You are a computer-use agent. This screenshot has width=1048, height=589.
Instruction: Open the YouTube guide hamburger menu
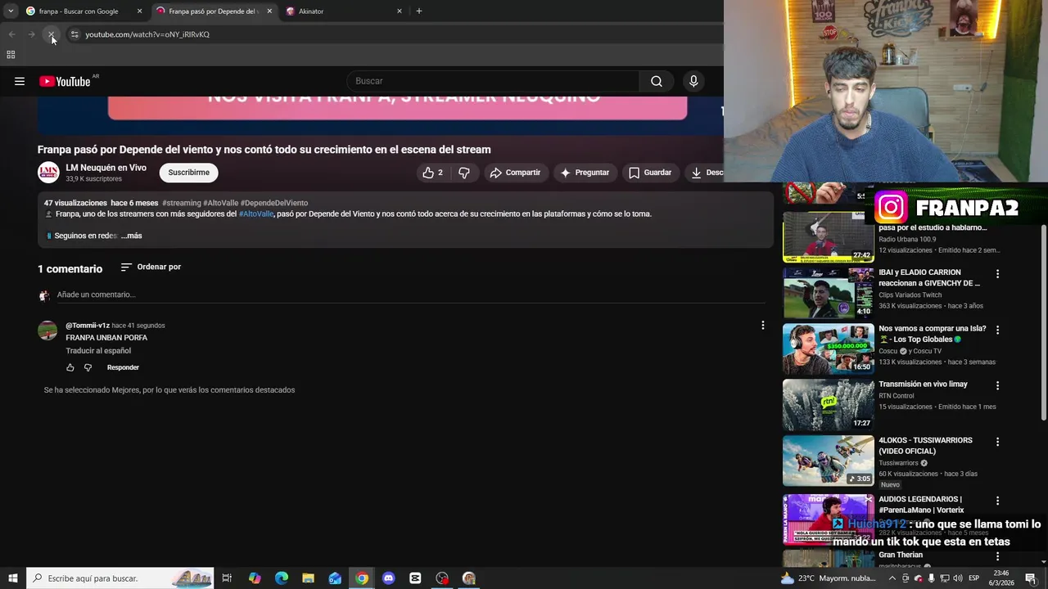tap(20, 81)
